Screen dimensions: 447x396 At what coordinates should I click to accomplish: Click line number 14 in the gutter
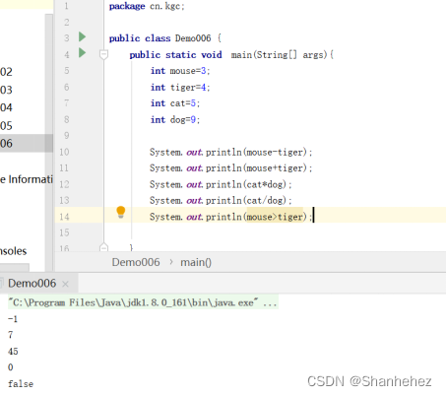click(64, 217)
